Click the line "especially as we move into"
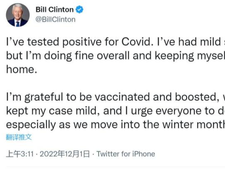Viewport: 225px width, 169px height. pos(115,125)
